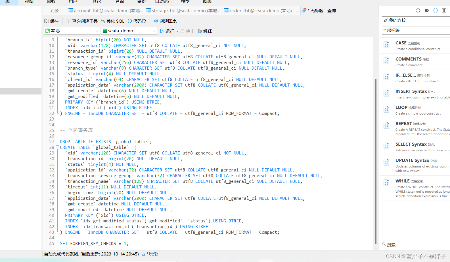Open the 函数 toolbar item
The height and width of the screenshot is (262, 450).
tap(51, 2)
